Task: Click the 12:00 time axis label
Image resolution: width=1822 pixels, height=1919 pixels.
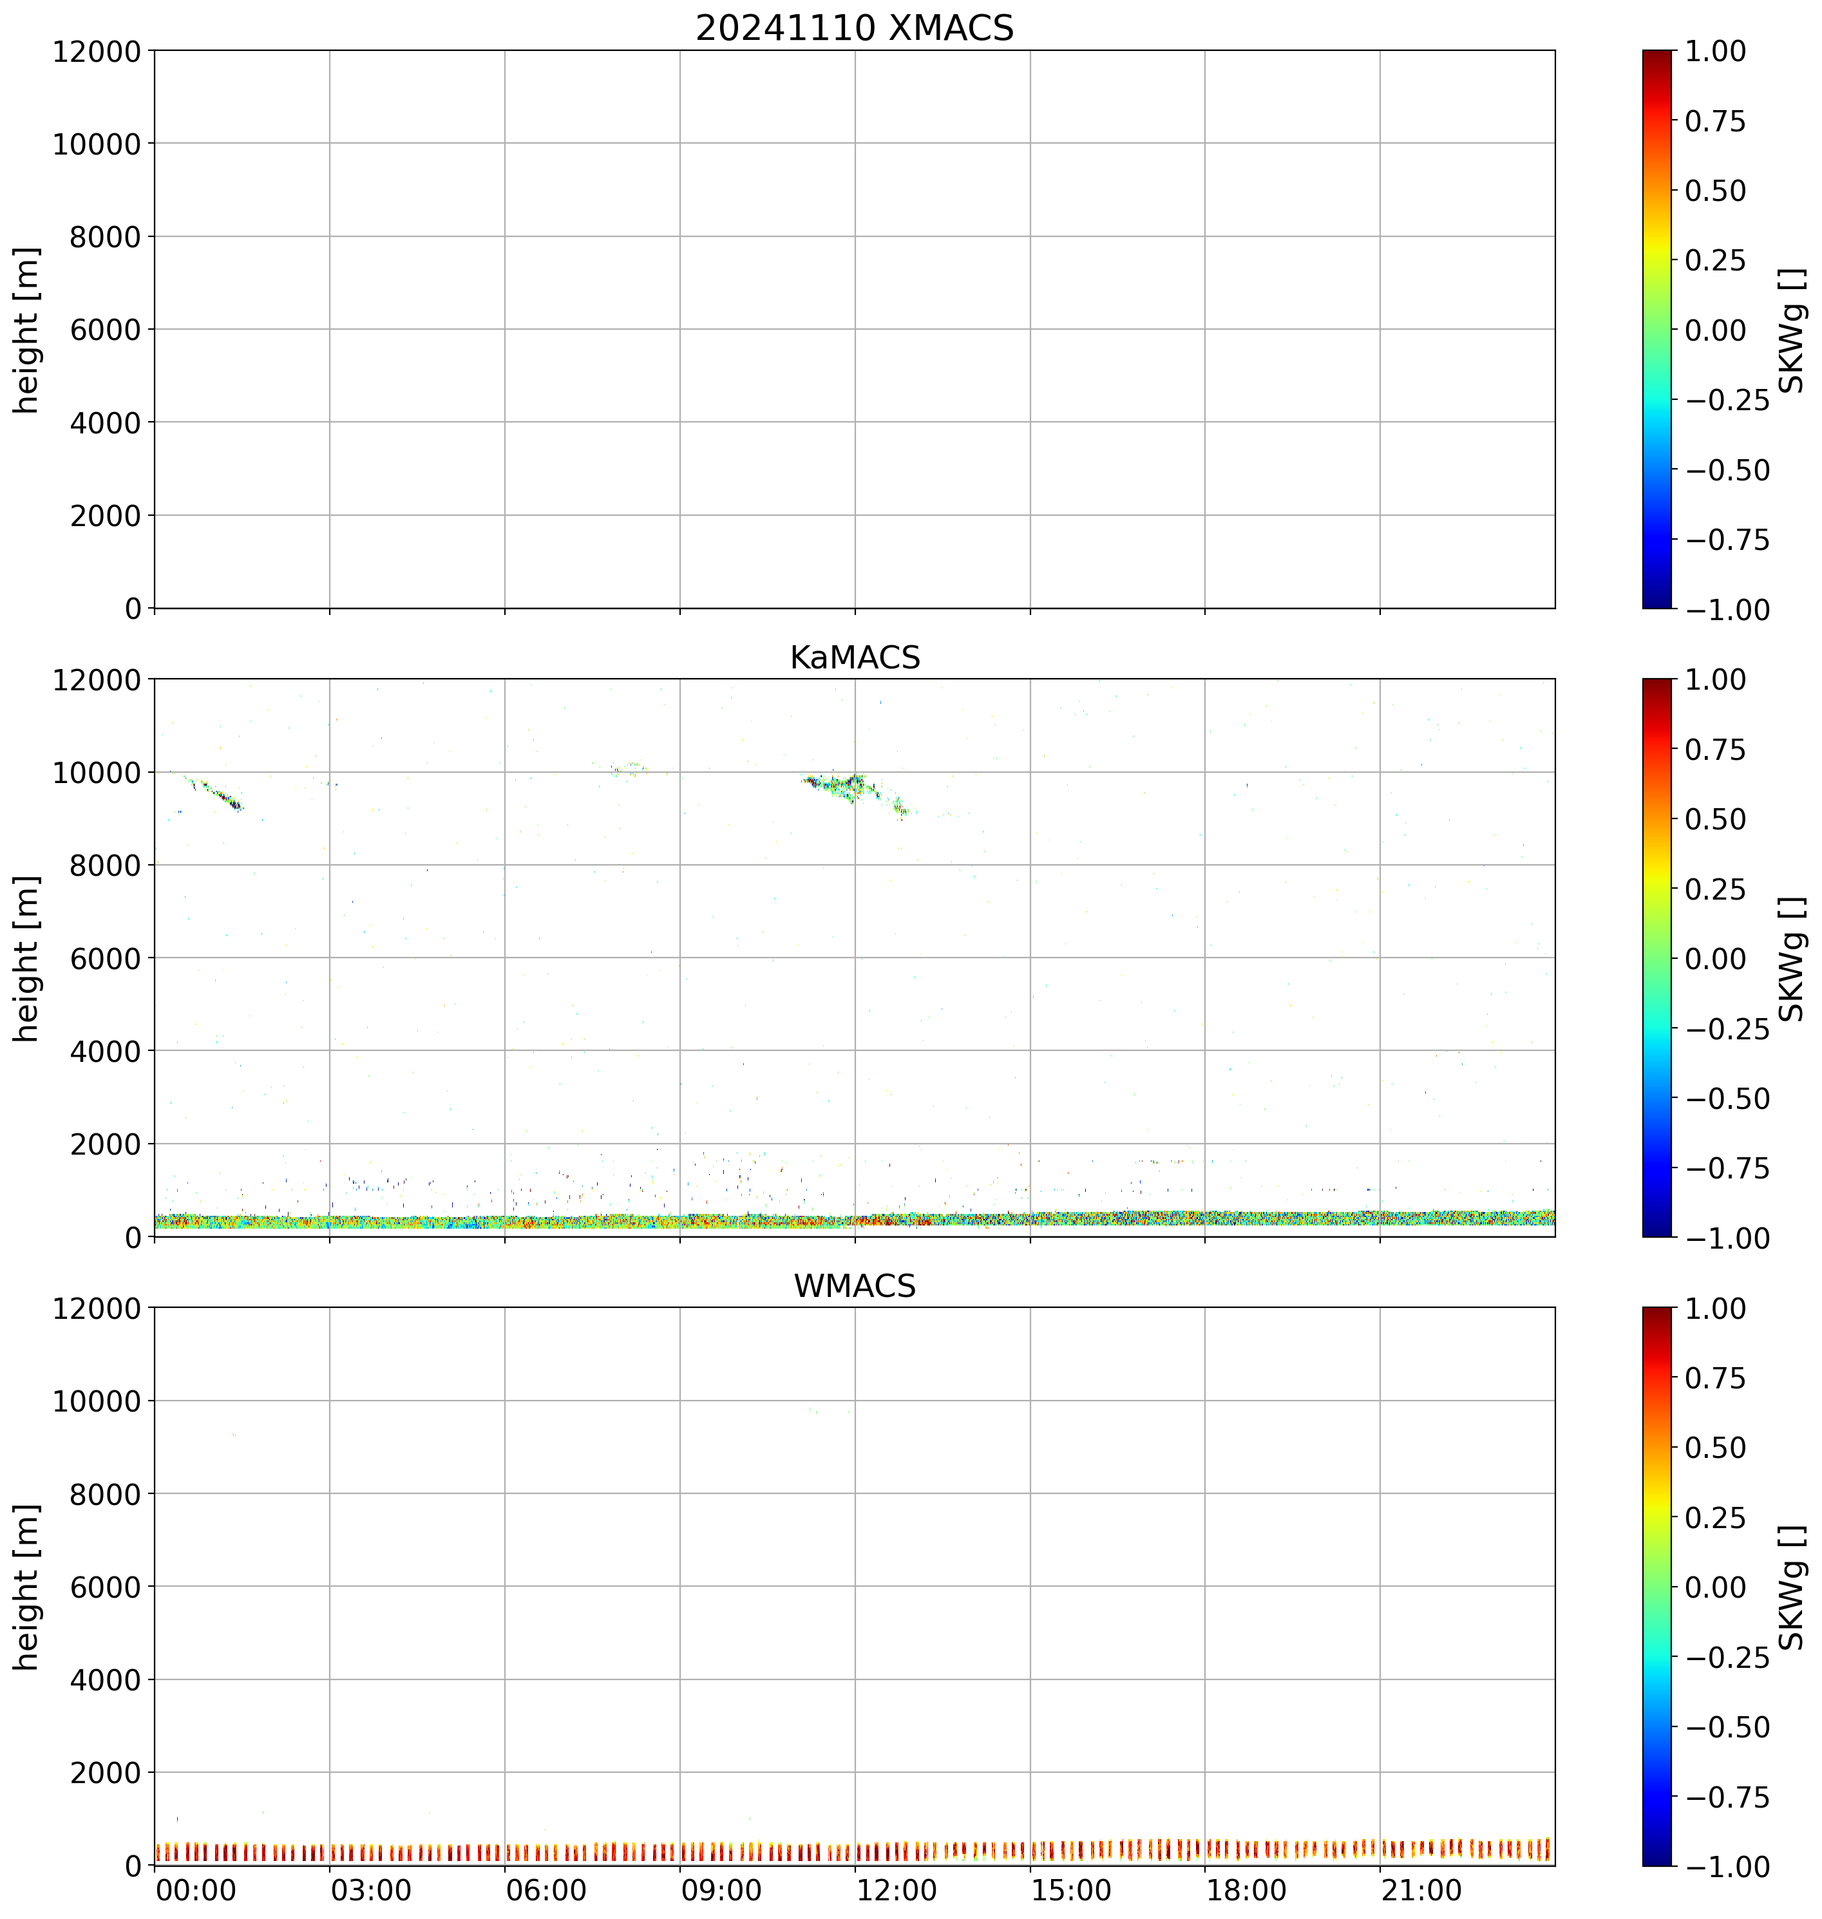Action: coord(897,1891)
